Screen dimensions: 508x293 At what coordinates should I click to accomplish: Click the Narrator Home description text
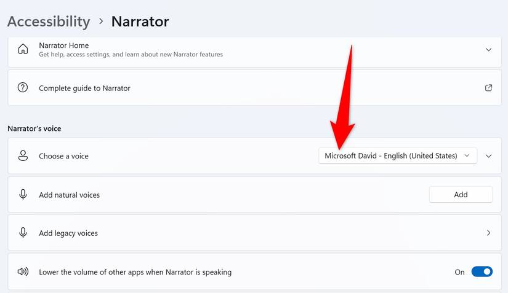pos(131,55)
